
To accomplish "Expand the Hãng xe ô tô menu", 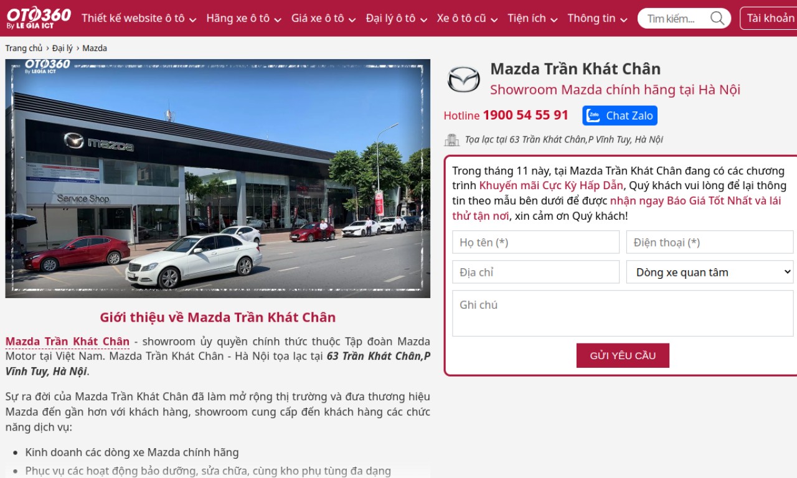I will (243, 18).
